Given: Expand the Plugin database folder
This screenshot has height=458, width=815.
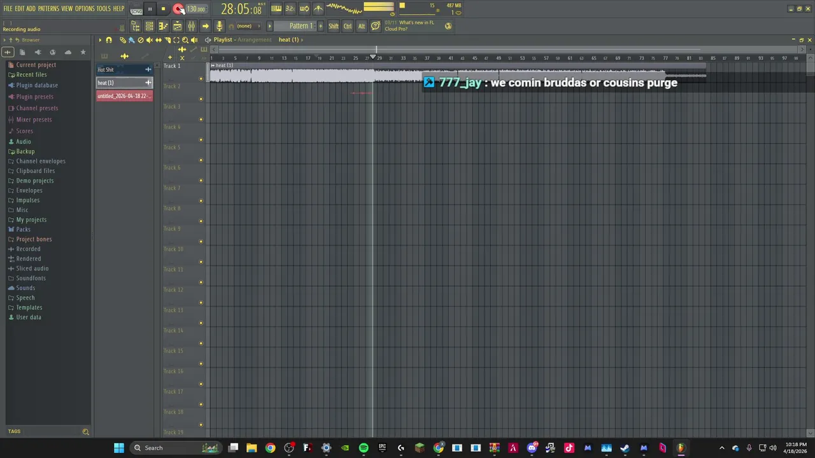Looking at the screenshot, I should point(32,85).
